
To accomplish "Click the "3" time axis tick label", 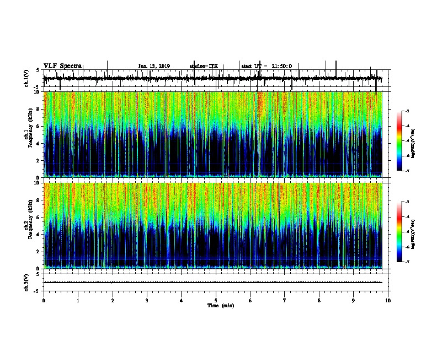I will [x=147, y=301].
